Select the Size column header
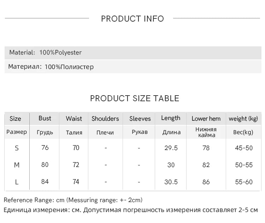The width and height of the screenshot is (265, 223). [15, 119]
